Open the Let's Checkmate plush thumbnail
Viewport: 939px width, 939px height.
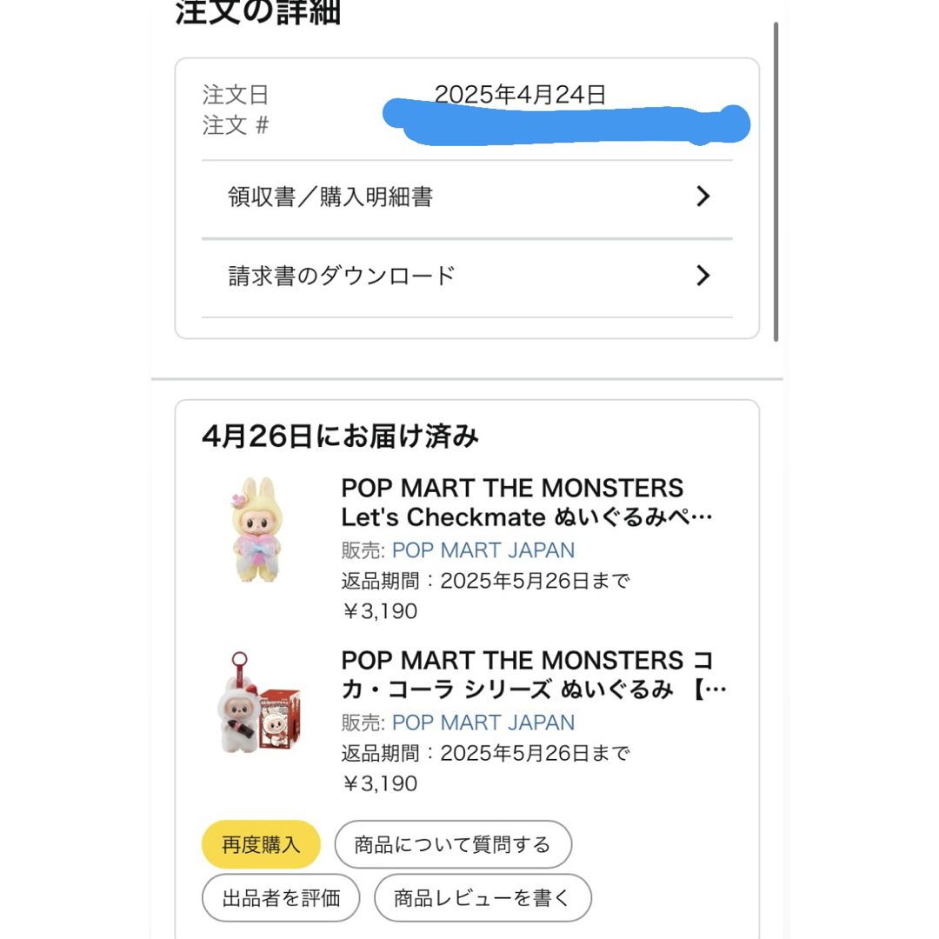(257, 529)
